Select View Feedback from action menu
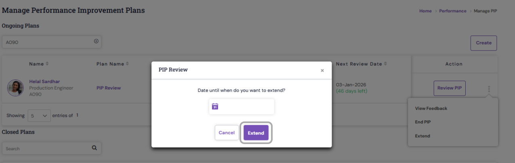The width and height of the screenshot is (515, 163). [x=431, y=108]
